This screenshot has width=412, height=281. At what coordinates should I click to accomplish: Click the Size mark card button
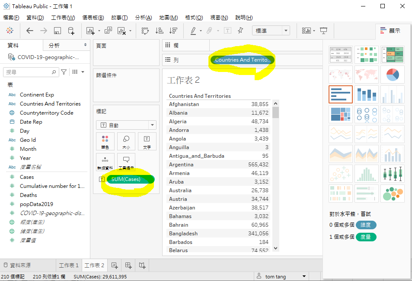pos(126,141)
